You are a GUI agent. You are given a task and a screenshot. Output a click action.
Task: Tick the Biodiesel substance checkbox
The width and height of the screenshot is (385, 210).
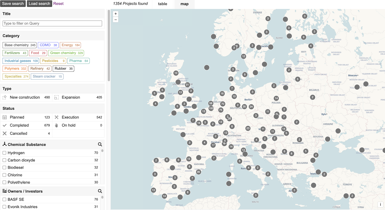[x=4, y=168]
